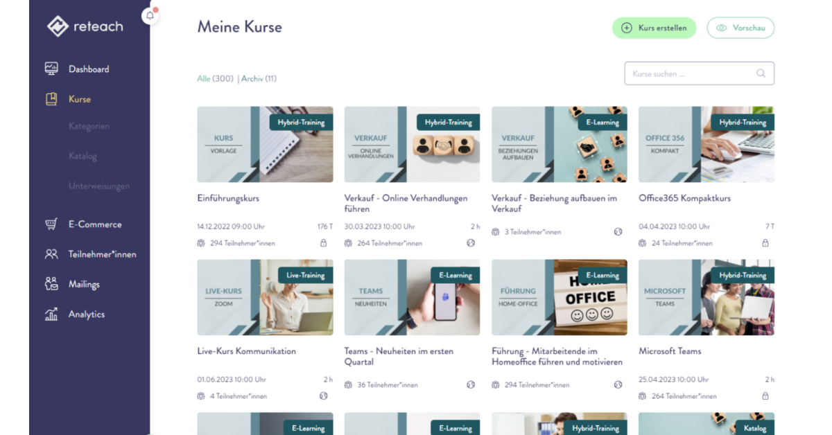Click the date 14.12.2022 09:00 Uhr
832x435 pixels.
pos(231,227)
